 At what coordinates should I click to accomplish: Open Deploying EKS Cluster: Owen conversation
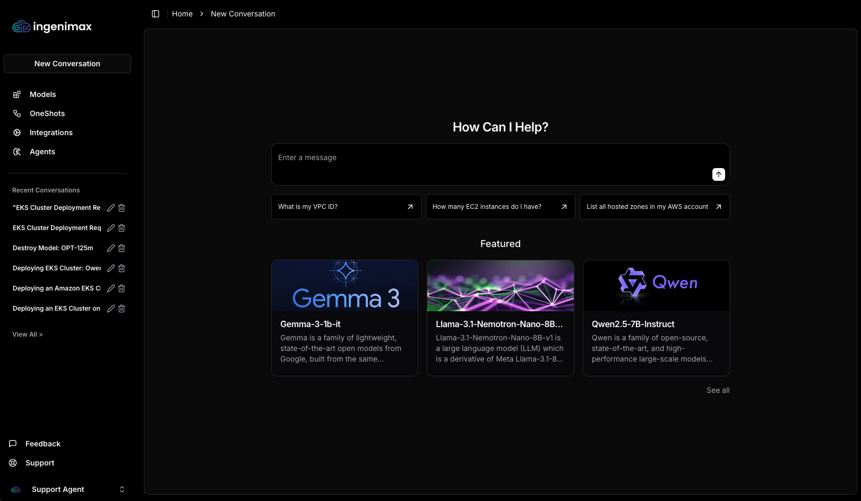click(57, 268)
